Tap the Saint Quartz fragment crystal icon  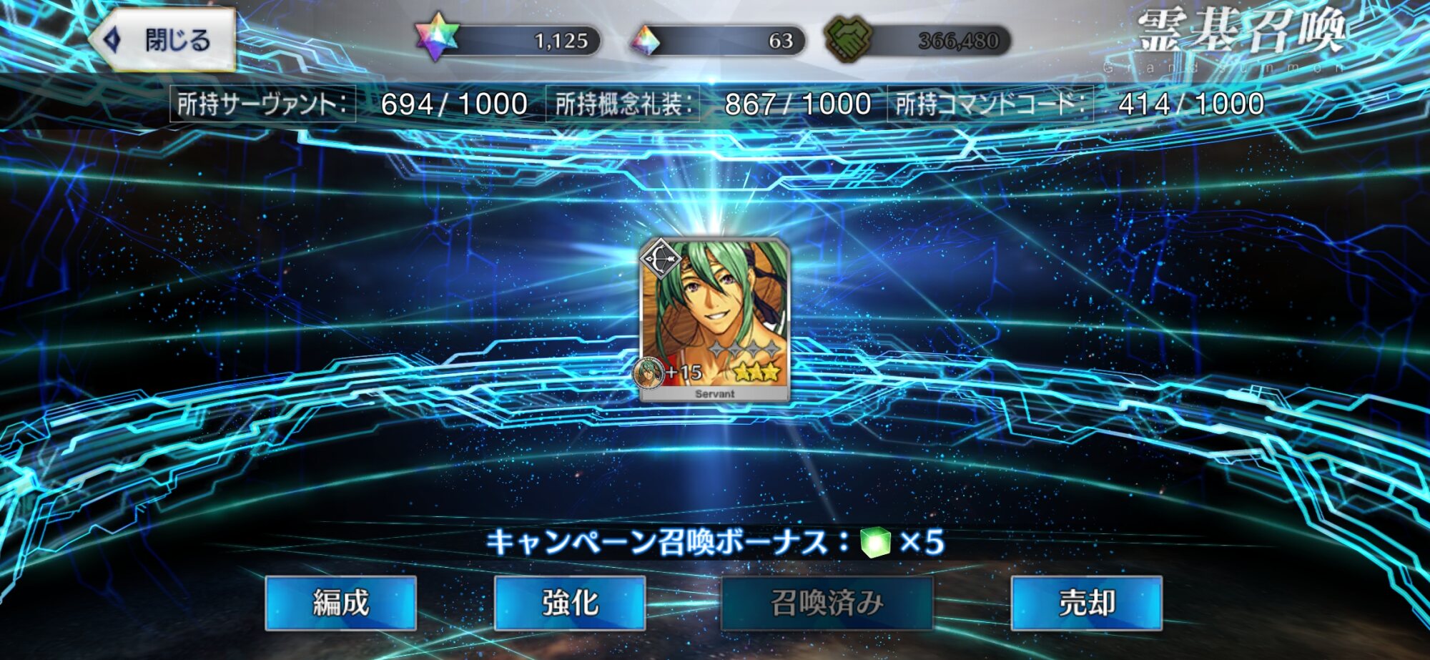(646, 41)
